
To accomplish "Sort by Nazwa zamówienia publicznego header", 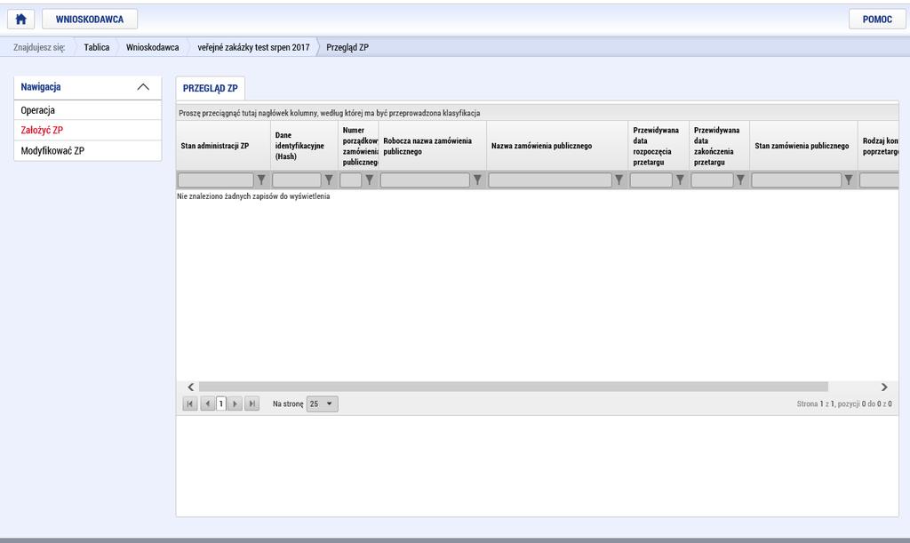I will [x=557, y=146].
